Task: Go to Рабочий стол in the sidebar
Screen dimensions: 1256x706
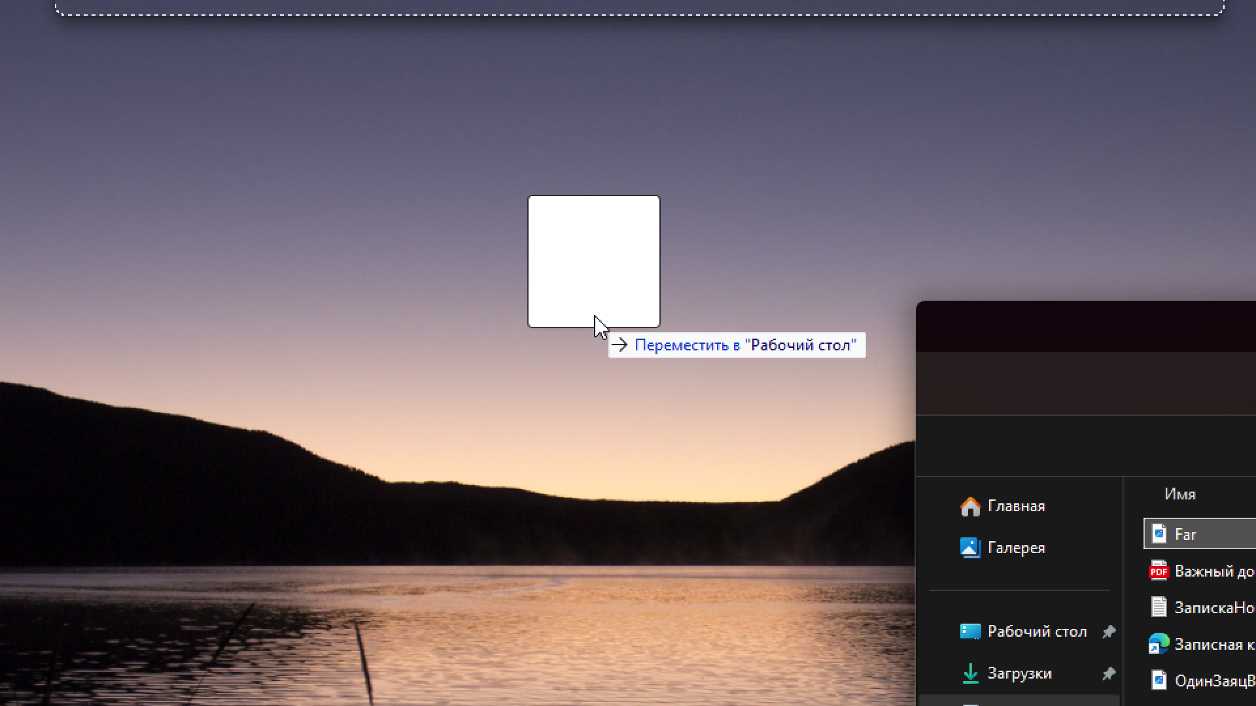Action: pos(1024,631)
